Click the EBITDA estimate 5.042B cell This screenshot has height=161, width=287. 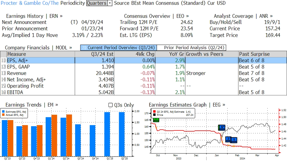94,92
